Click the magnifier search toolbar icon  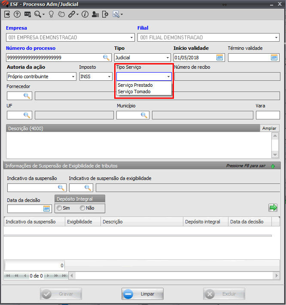pyautogui.click(x=37, y=14)
